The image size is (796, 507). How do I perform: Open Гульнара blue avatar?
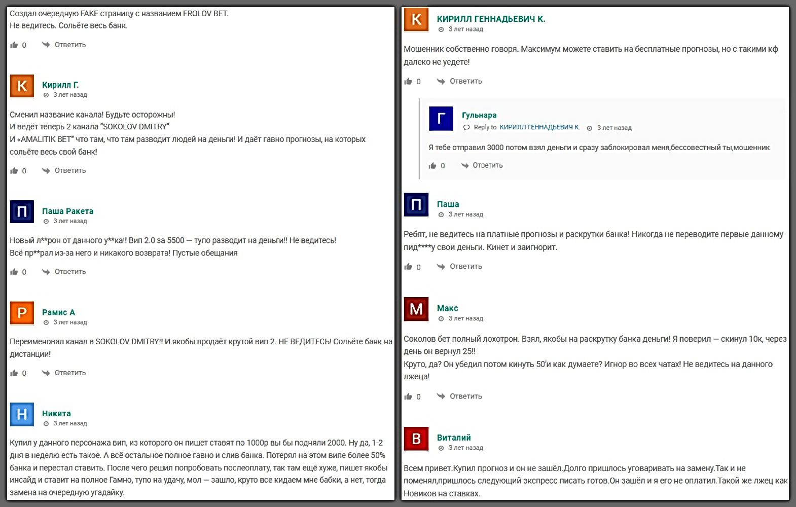(x=441, y=119)
